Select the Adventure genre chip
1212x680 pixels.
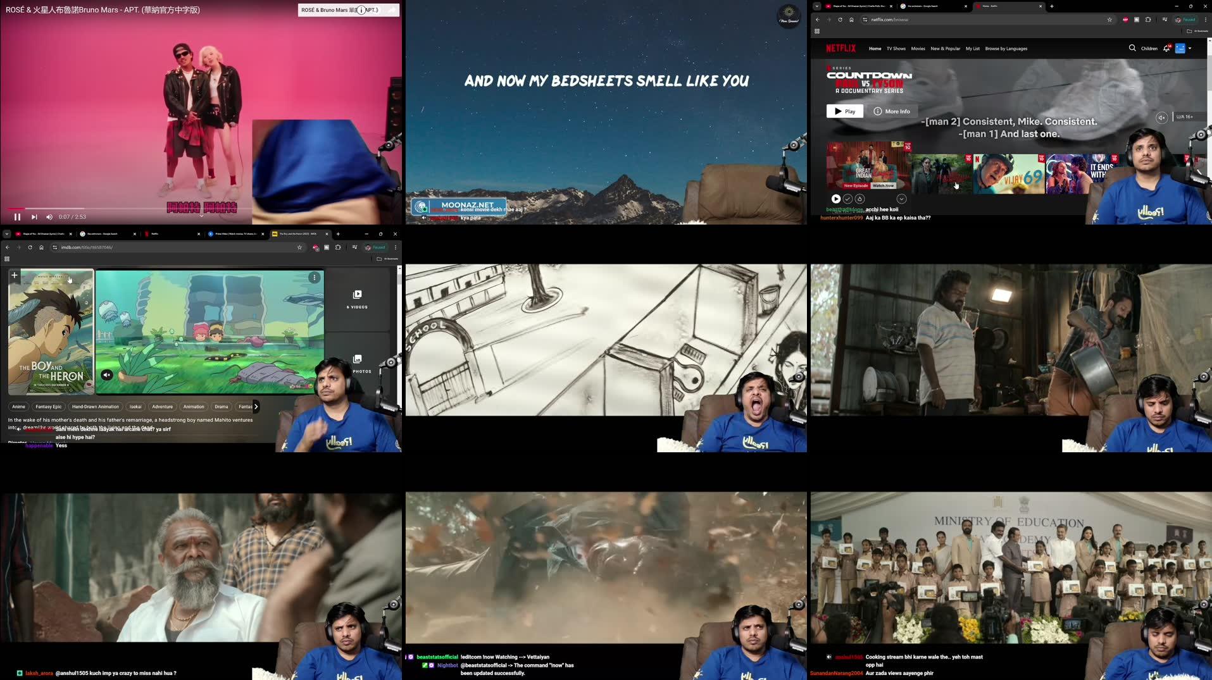click(162, 407)
